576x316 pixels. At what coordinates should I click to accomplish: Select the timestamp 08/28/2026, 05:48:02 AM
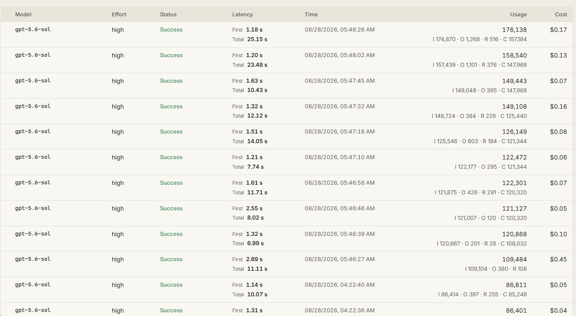click(x=340, y=55)
